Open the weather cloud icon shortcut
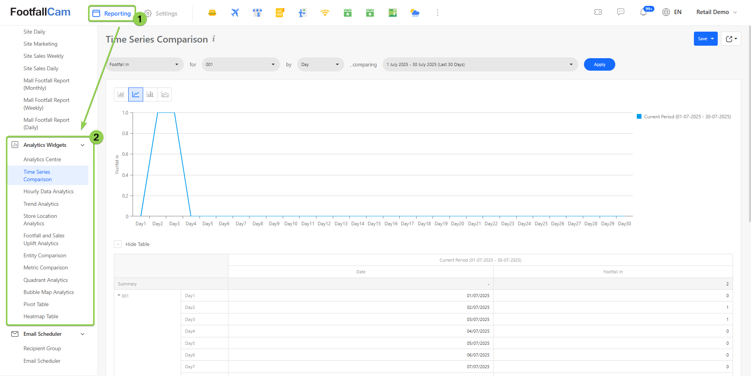The height and width of the screenshot is (376, 751). point(415,13)
